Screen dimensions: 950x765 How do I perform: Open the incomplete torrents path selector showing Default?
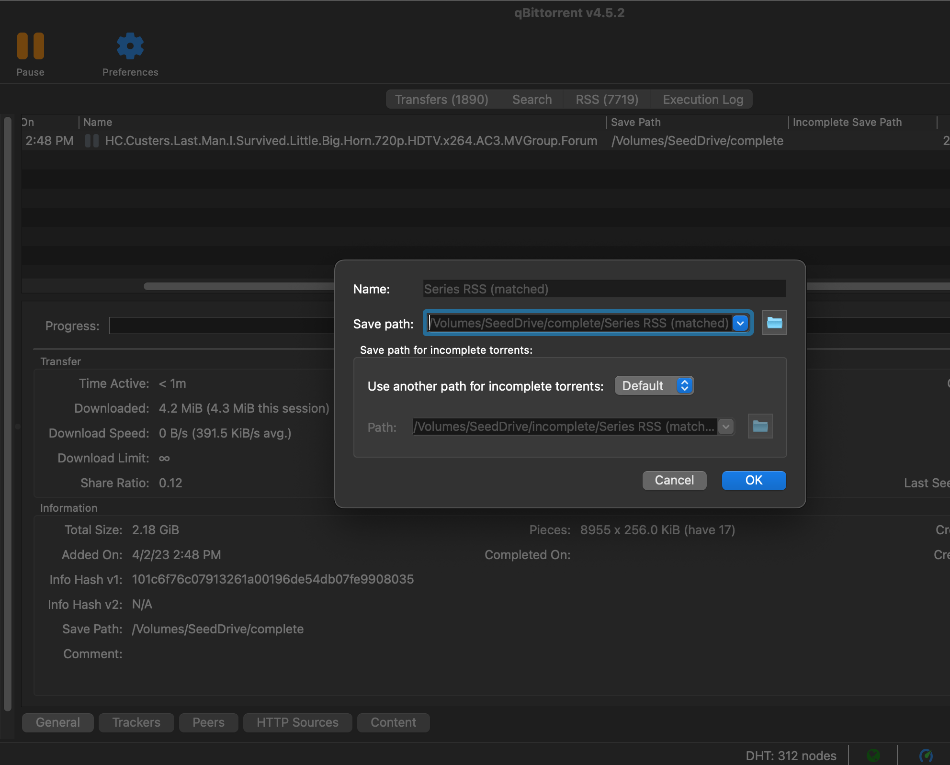coord(654,385)
